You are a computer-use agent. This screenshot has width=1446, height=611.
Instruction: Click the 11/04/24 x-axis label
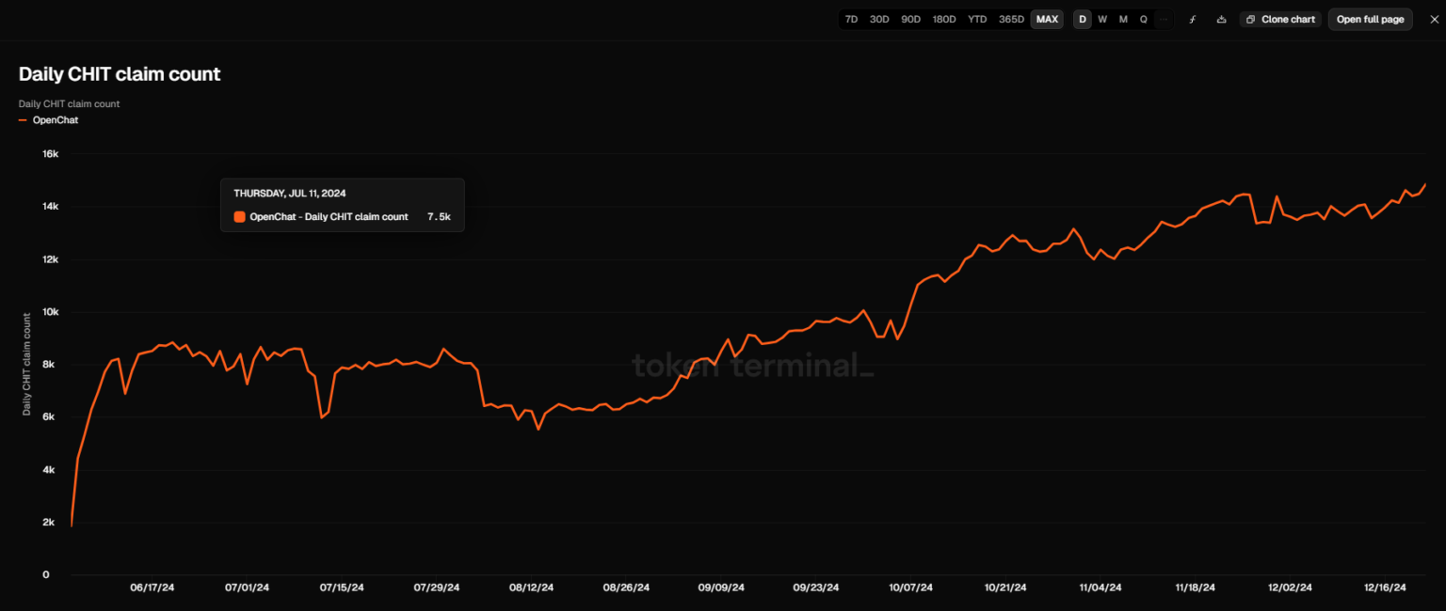(x=1100, y=587)
